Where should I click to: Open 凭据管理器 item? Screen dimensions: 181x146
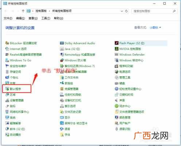click(x=69, y=89)
